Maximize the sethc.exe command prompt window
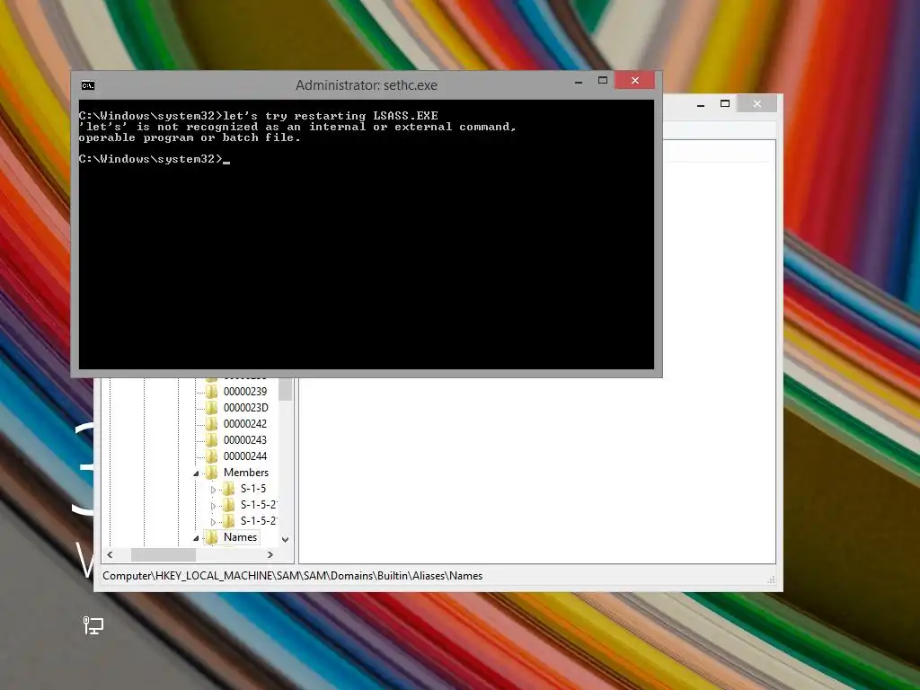Image resolution: width=920 pixels, height=690 pixels. click(x=603, y=80)
